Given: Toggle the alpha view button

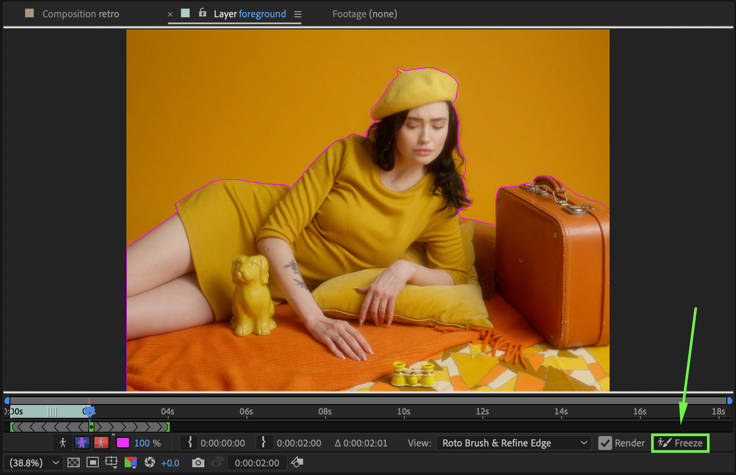Looking at the screenshot, I should (x=63, y=443).
